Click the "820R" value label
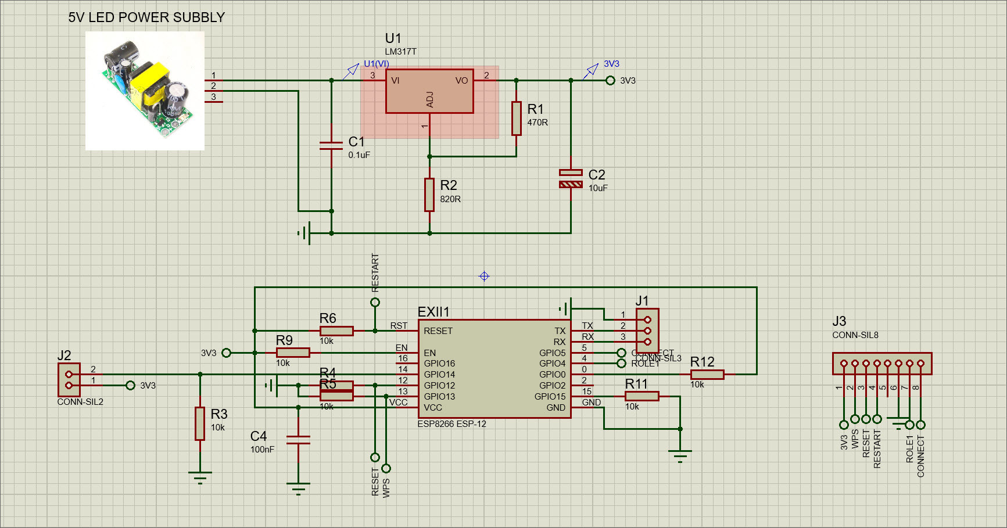 [x=450, y=199]
